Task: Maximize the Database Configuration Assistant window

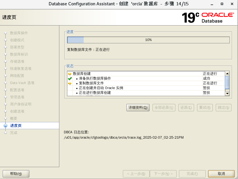Action: pos(222,4)
